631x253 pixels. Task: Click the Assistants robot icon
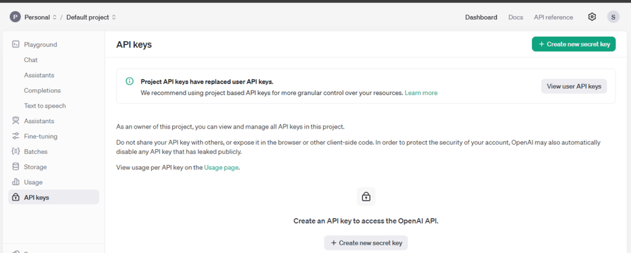[16, 121]
